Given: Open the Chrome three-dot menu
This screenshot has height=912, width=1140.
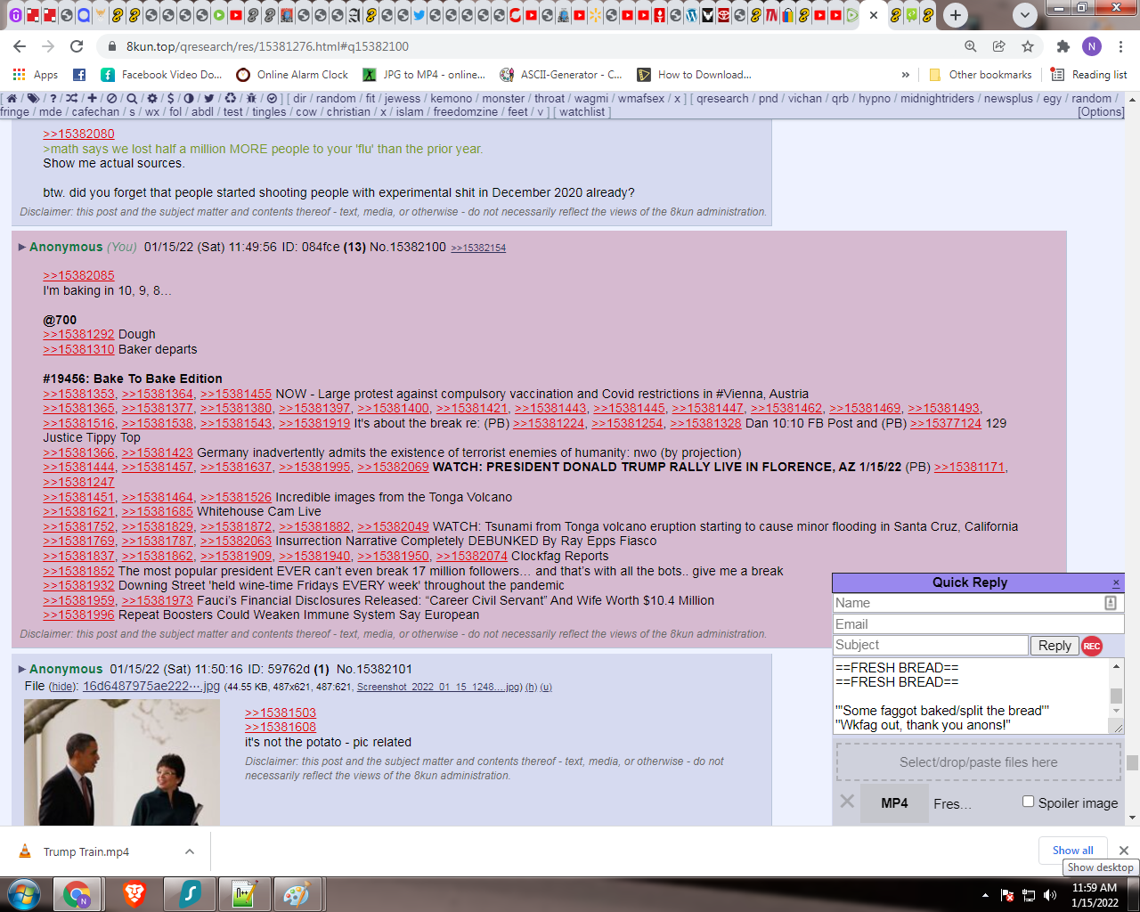Looking at the screenshot, I should pos(1120,46).
